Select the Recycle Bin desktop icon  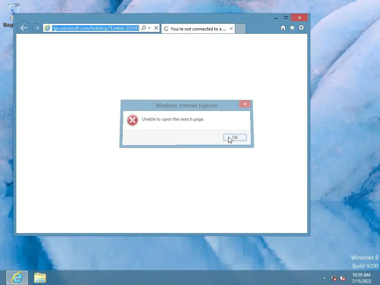point(11,14)
